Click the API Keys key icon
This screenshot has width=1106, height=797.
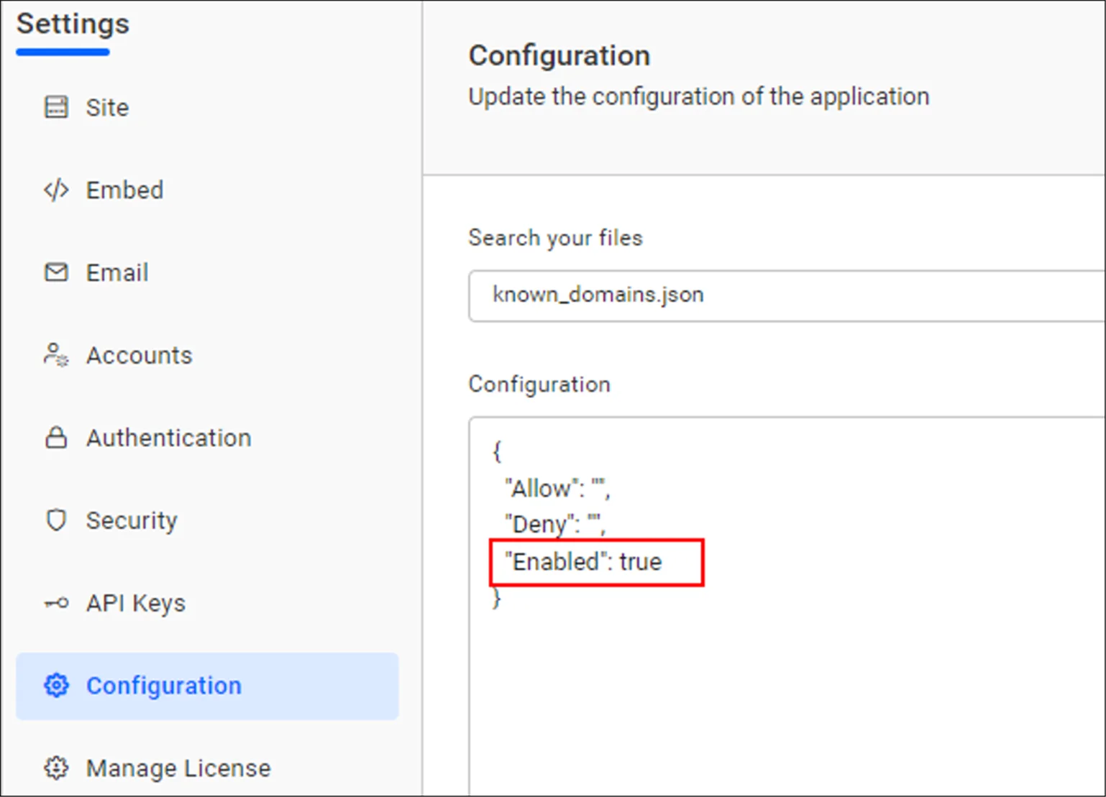pyautogui.click(x=56, y=602)
